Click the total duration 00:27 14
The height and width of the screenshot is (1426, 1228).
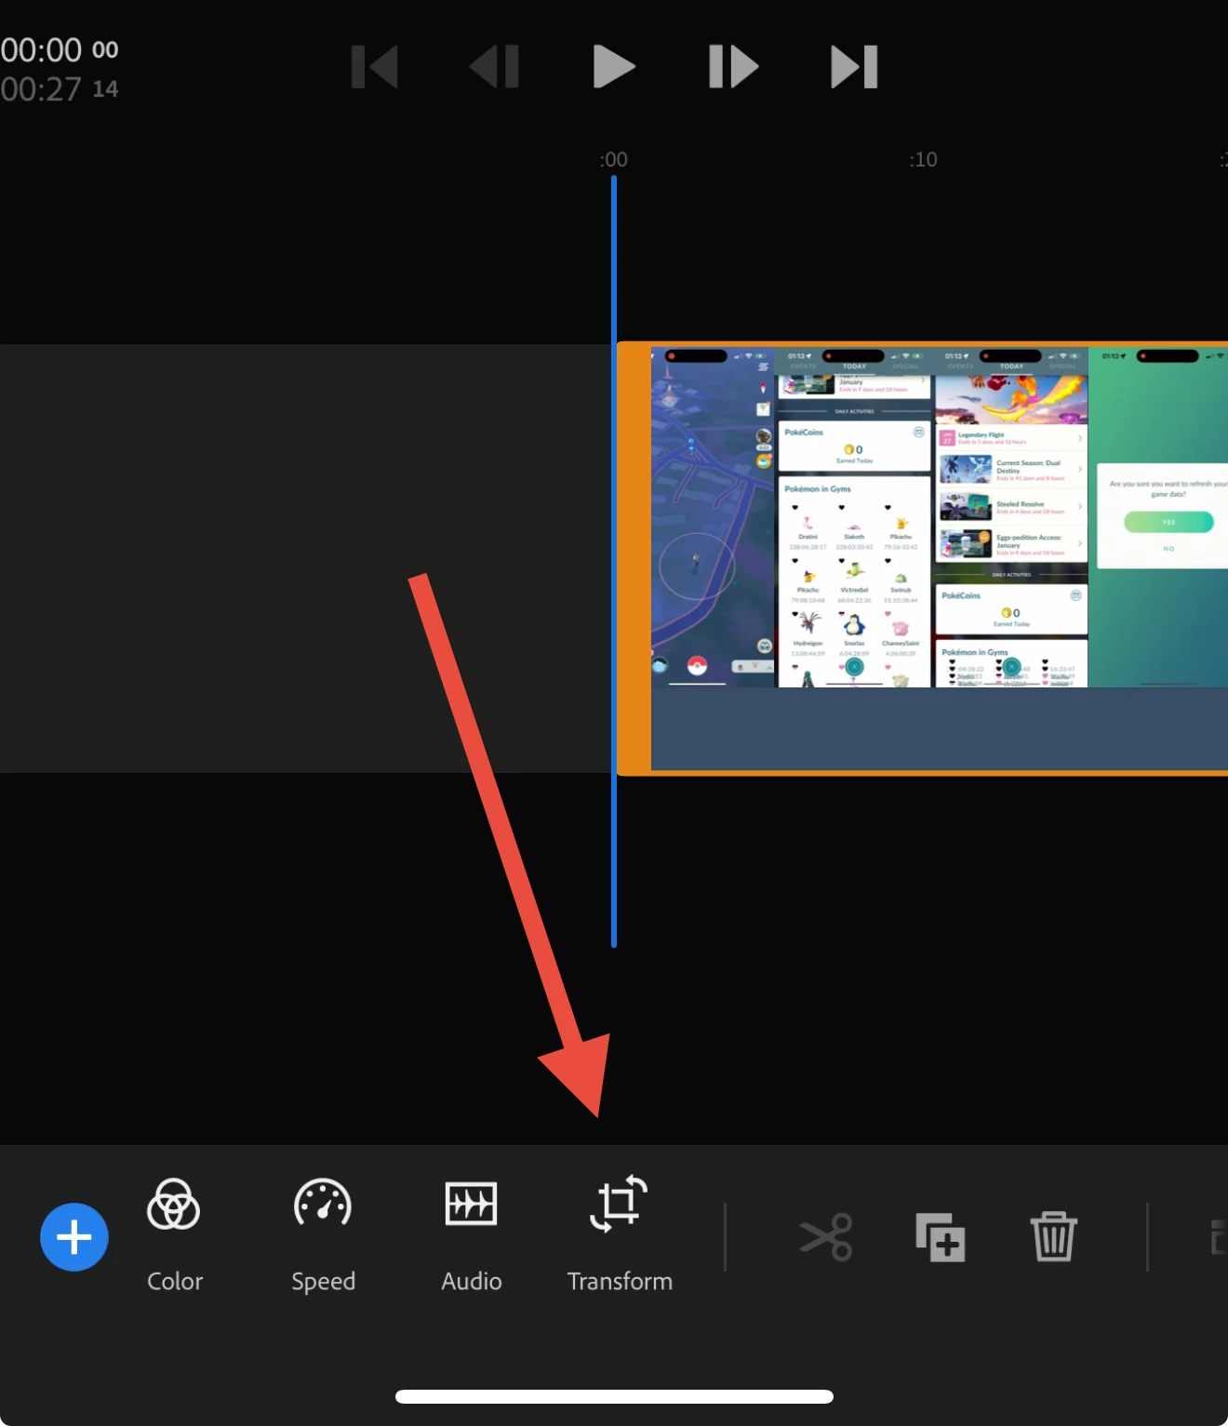click(60, 89)
